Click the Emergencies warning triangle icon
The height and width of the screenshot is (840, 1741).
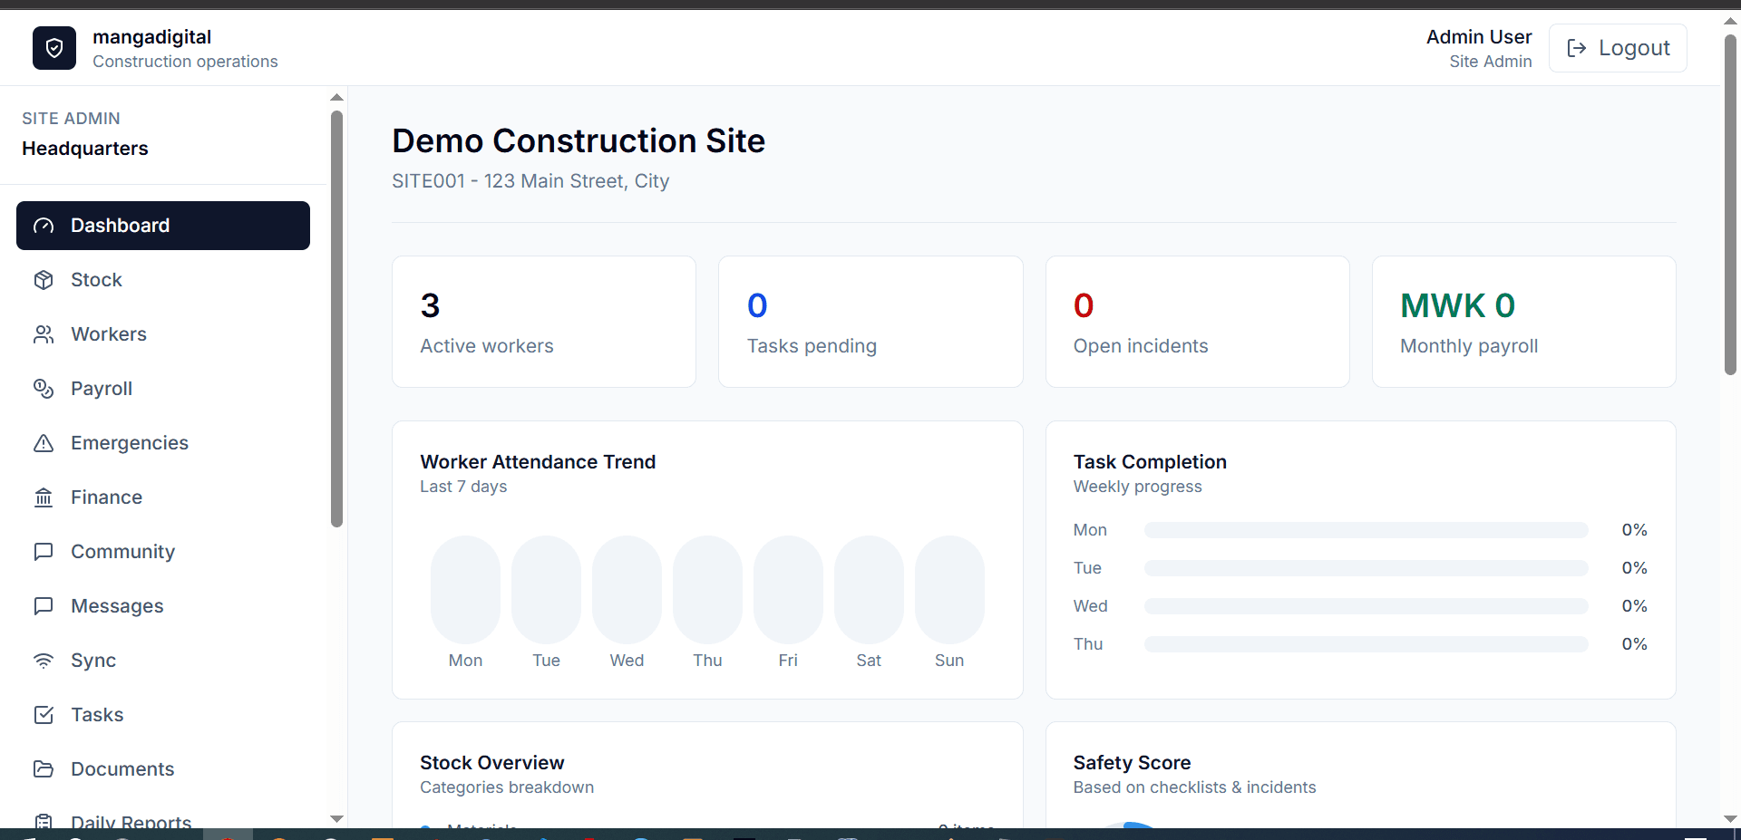[44, 443]
